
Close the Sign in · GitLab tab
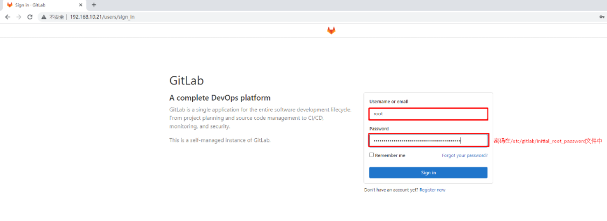click(81, 5)
